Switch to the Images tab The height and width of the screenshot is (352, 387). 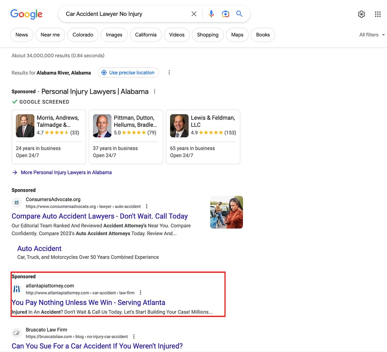(x=114, y=35)
